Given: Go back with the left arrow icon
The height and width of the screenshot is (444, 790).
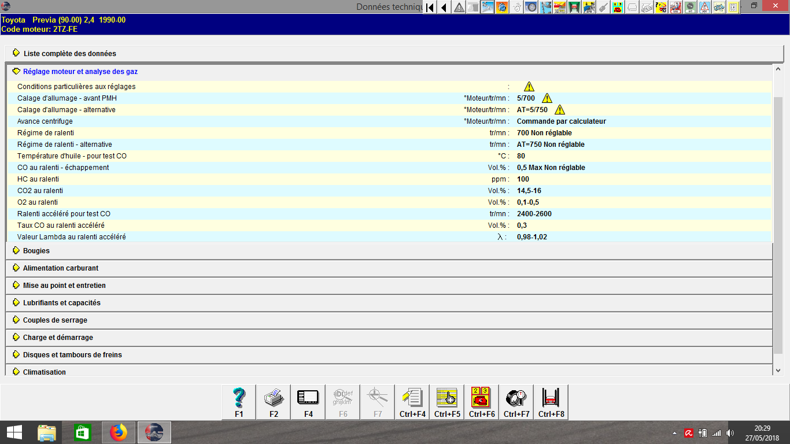Looking at the screenshot, I should tap(444, 8).
